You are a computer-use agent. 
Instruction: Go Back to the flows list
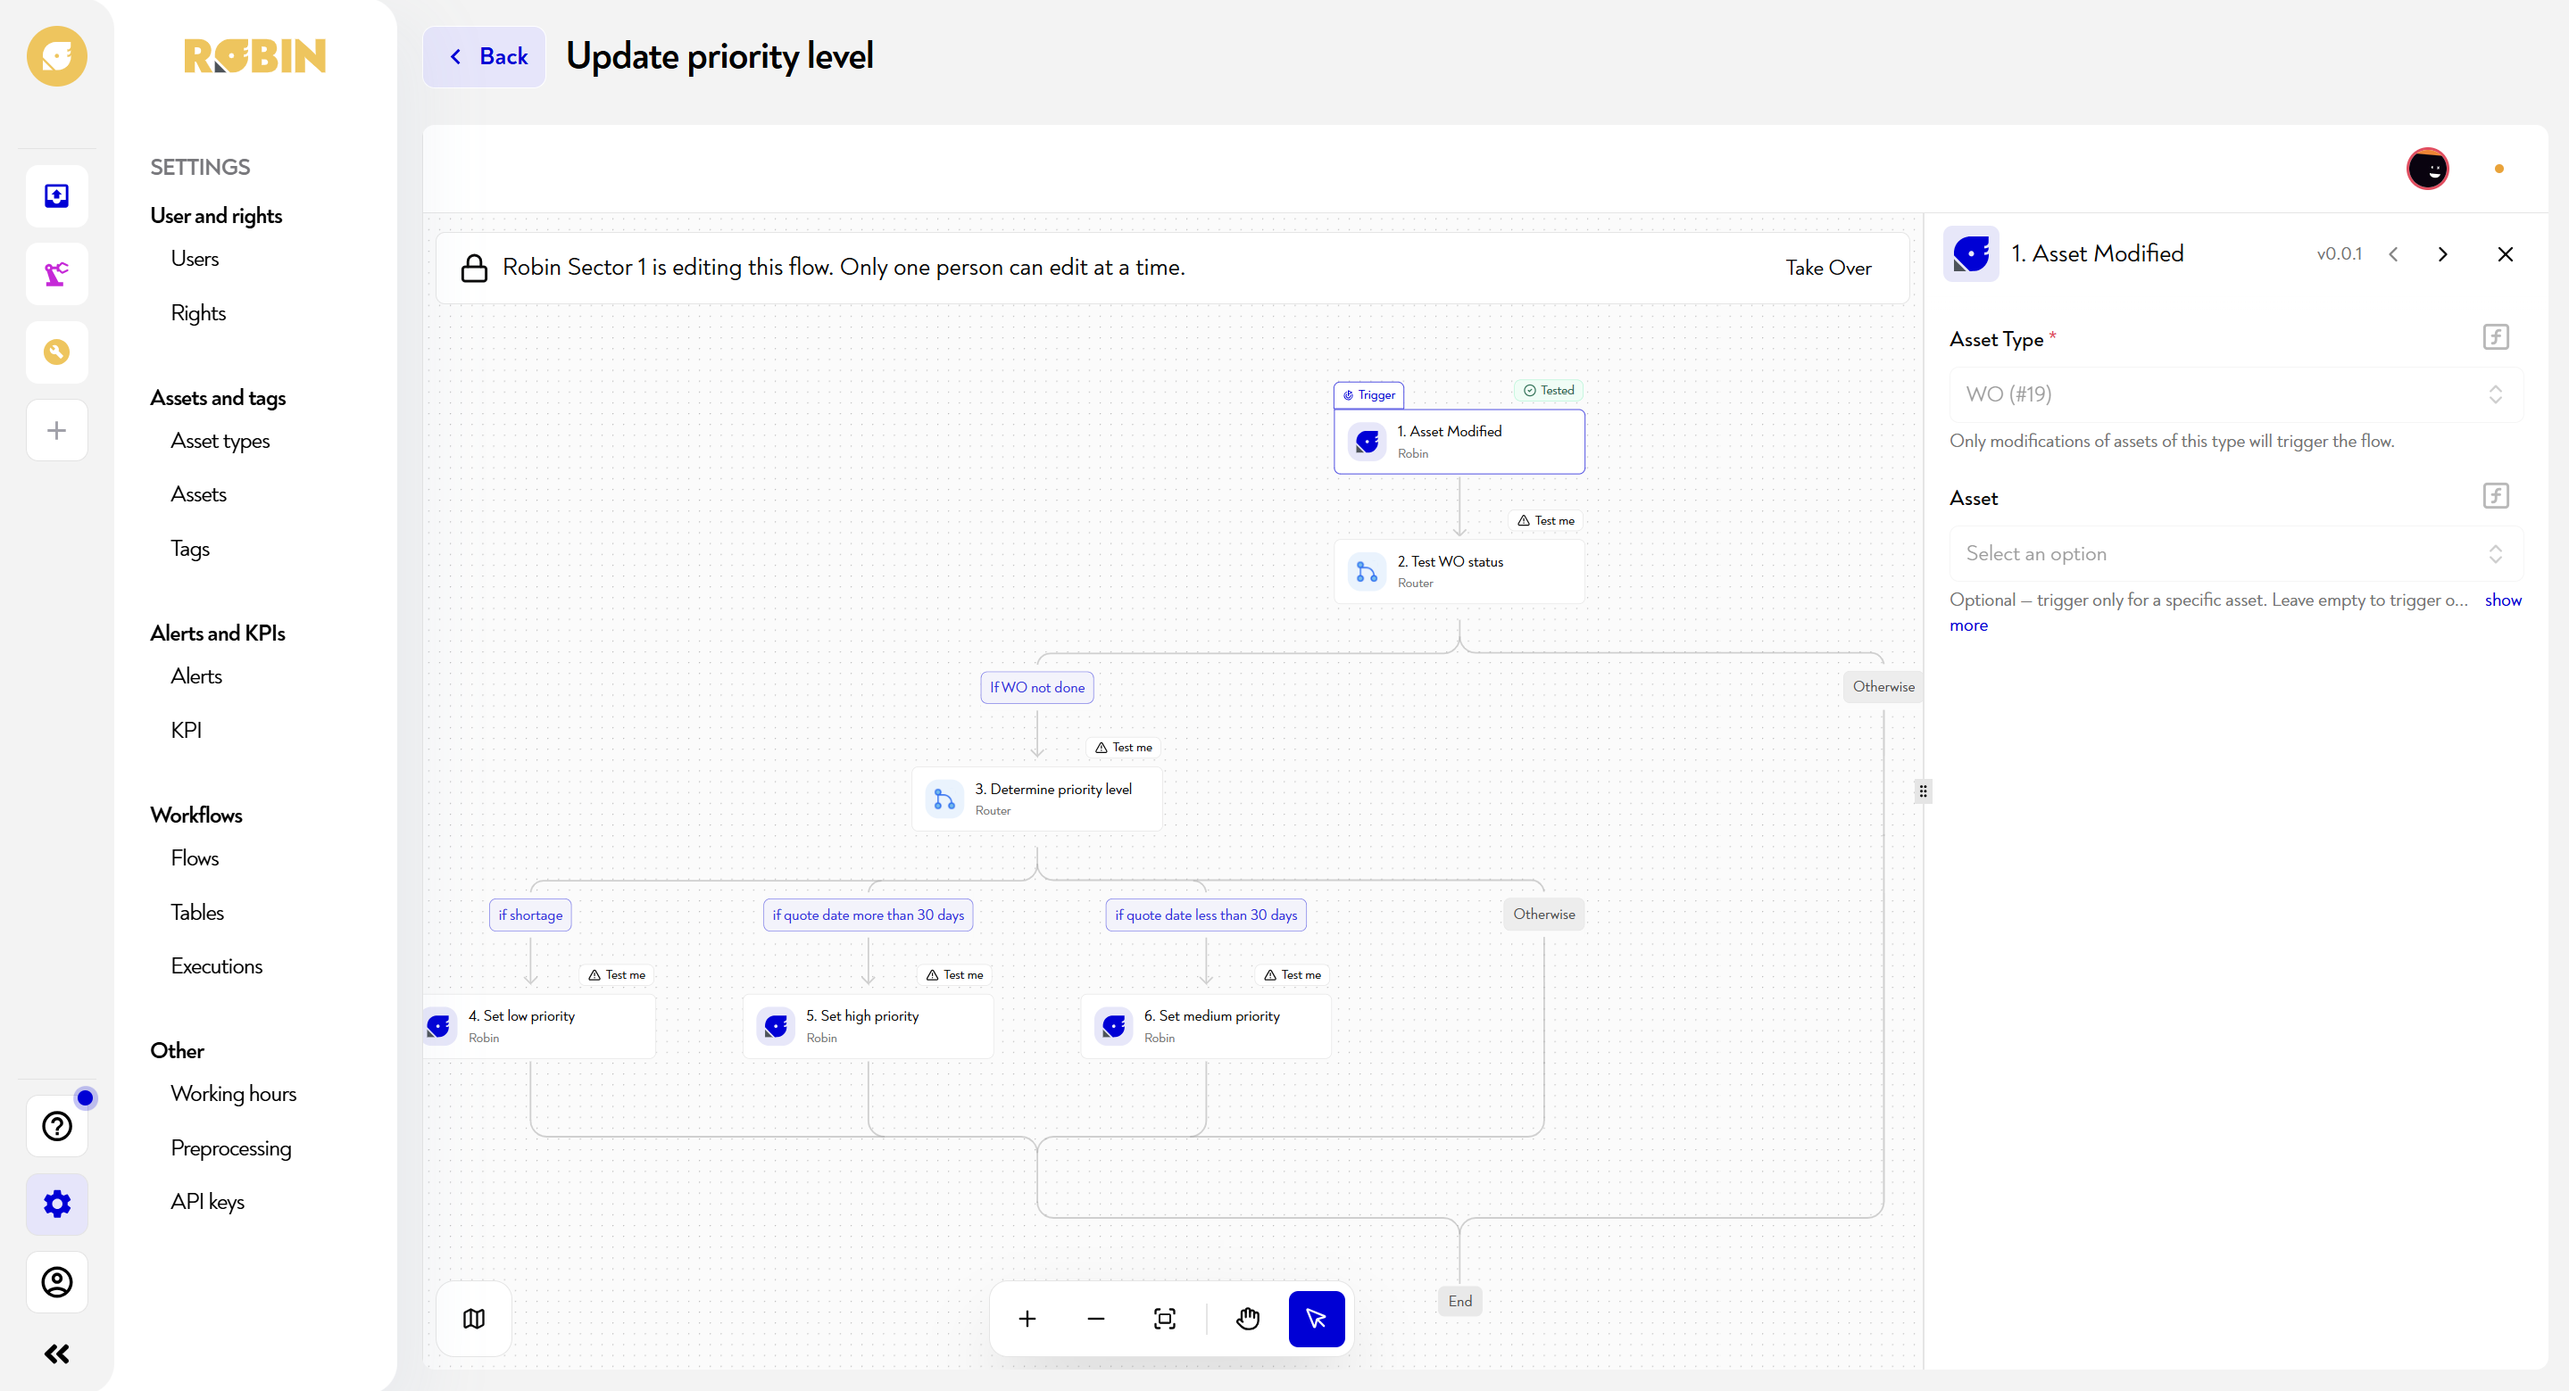pos(485,57)
